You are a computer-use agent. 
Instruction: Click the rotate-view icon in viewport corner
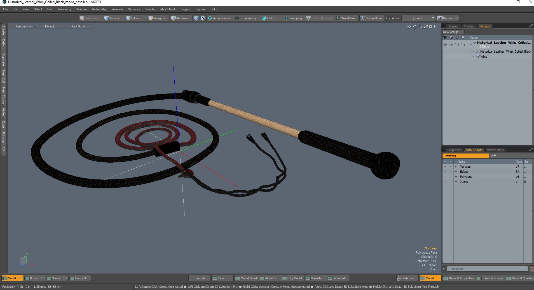point(415,27)
